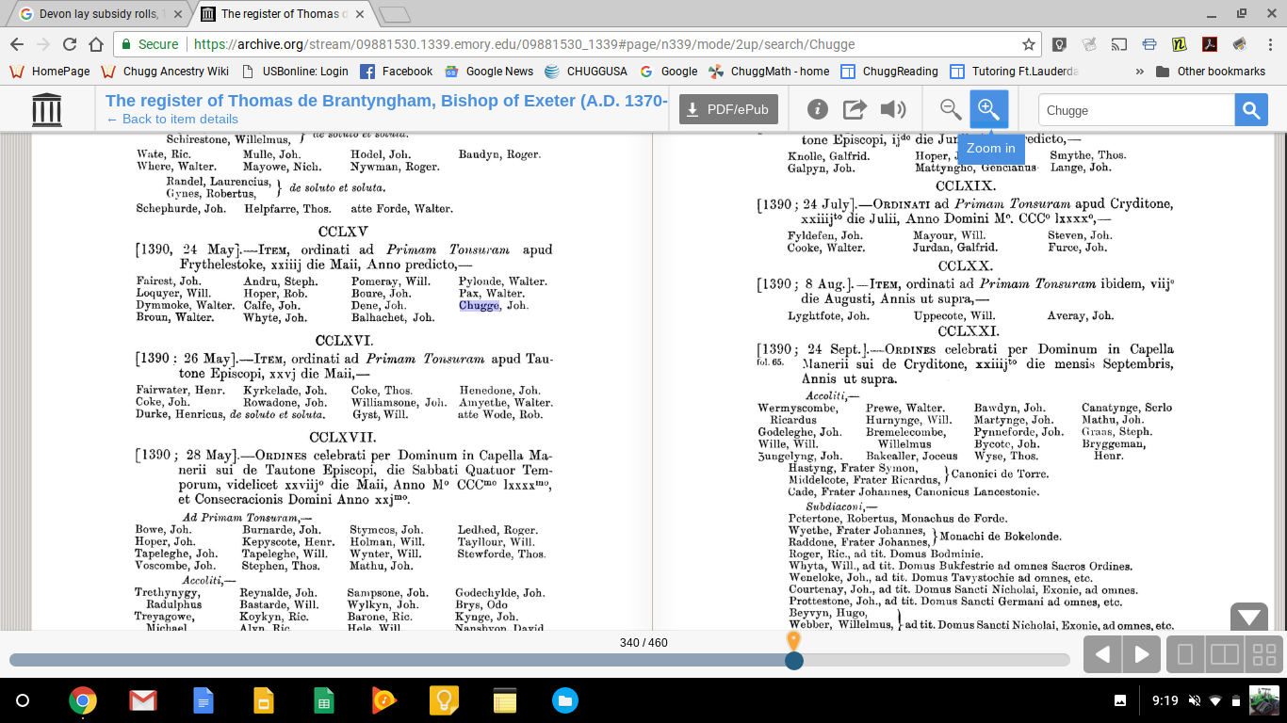Click the Zoom in magnifier
The width and height of the screenshot is (1287, 723).
[x=988, y=109]
